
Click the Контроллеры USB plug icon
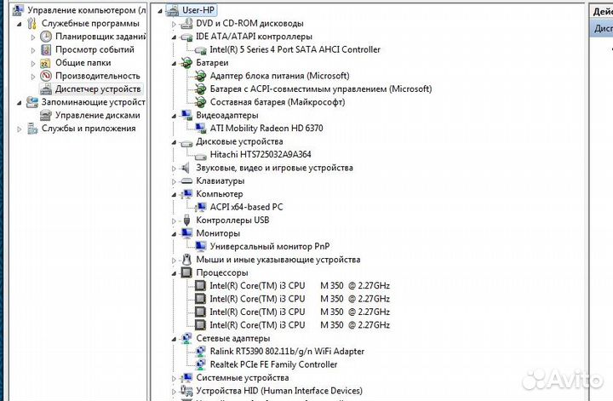tap(186, 221)
